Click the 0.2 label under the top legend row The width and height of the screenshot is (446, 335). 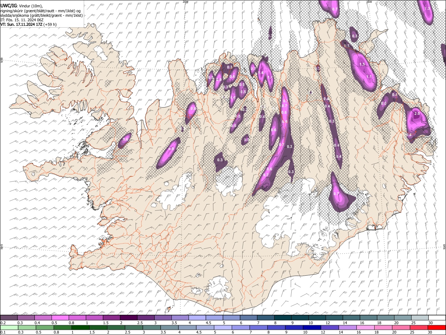click(x=3, y=323)
